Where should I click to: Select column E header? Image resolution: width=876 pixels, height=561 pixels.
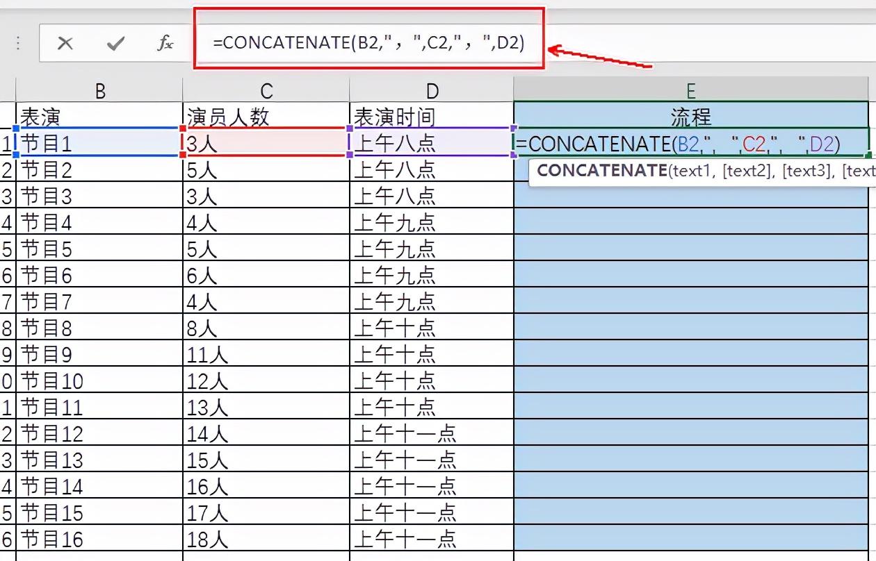pos(691,90)
